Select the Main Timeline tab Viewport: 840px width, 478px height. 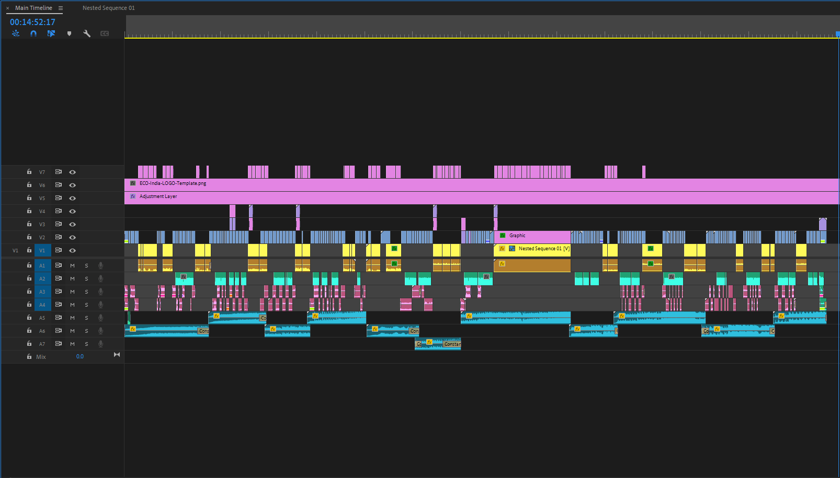click(x=33, y=7)
